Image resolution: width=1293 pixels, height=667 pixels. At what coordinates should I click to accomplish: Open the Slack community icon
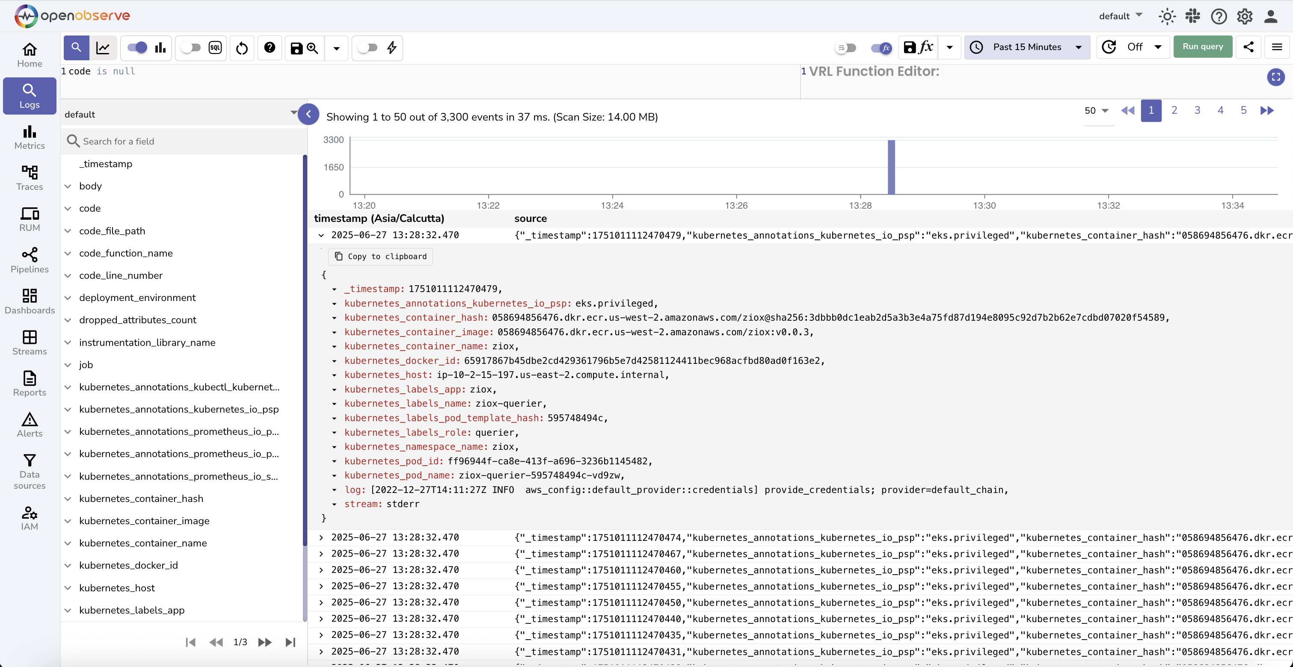[x=1192, y=16]
